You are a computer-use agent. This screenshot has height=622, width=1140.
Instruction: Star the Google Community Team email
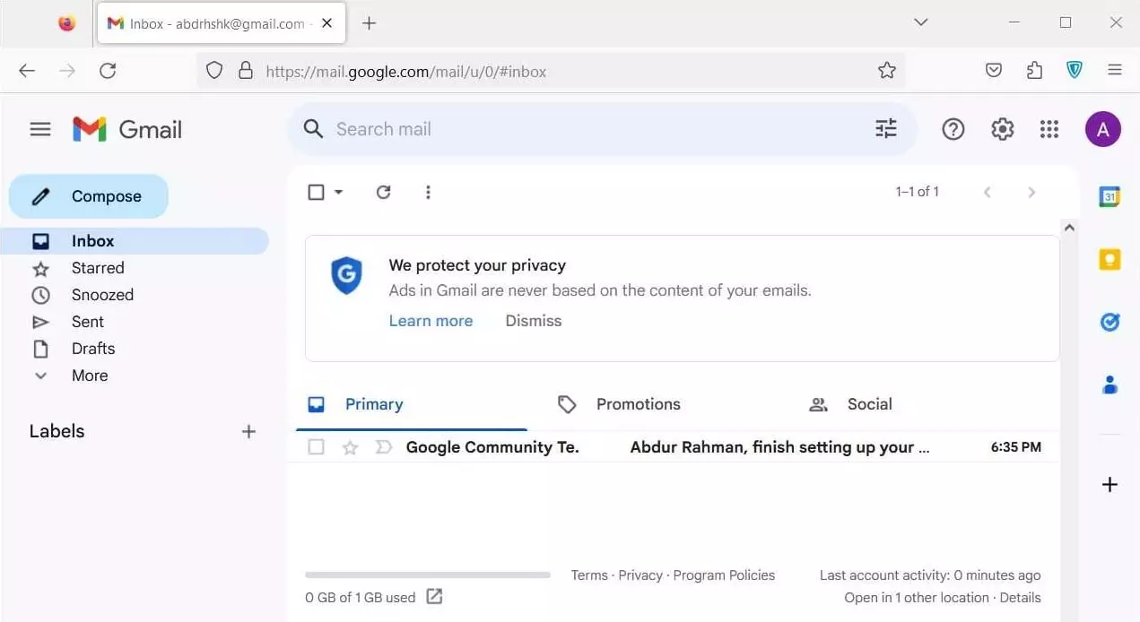tap(350, 447)
